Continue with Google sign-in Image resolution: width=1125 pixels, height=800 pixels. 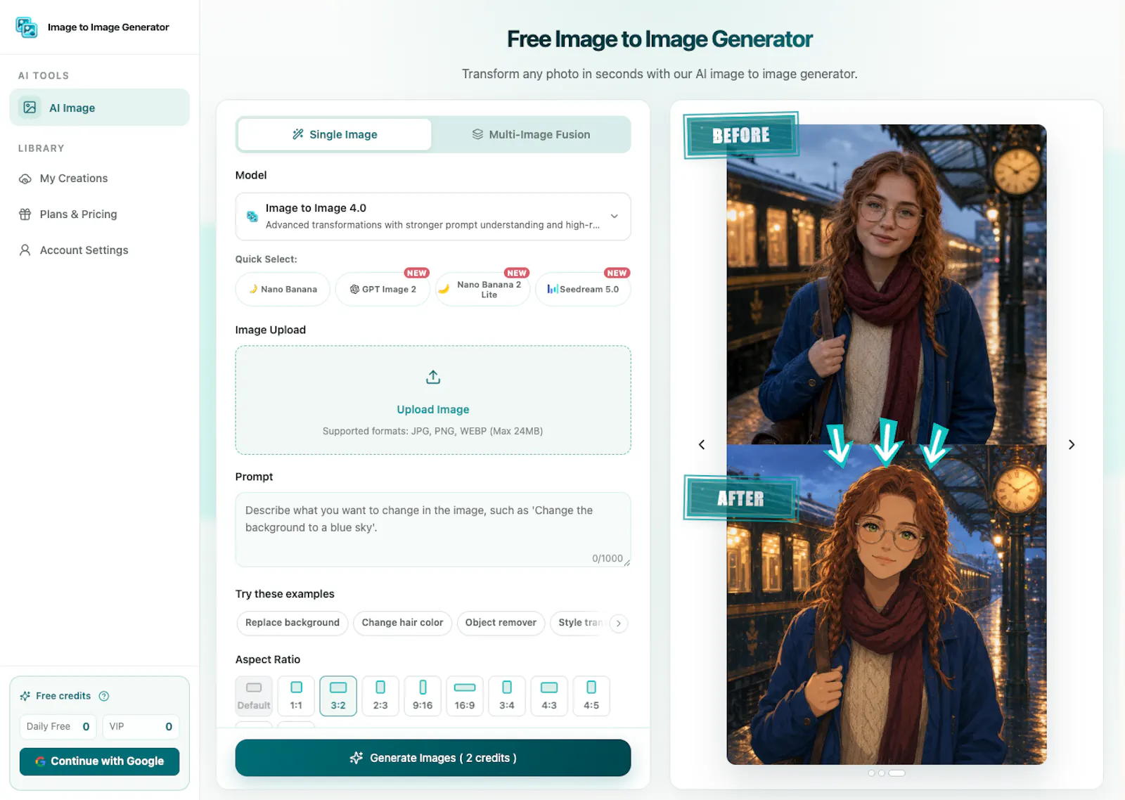click(x=99, y=761)
